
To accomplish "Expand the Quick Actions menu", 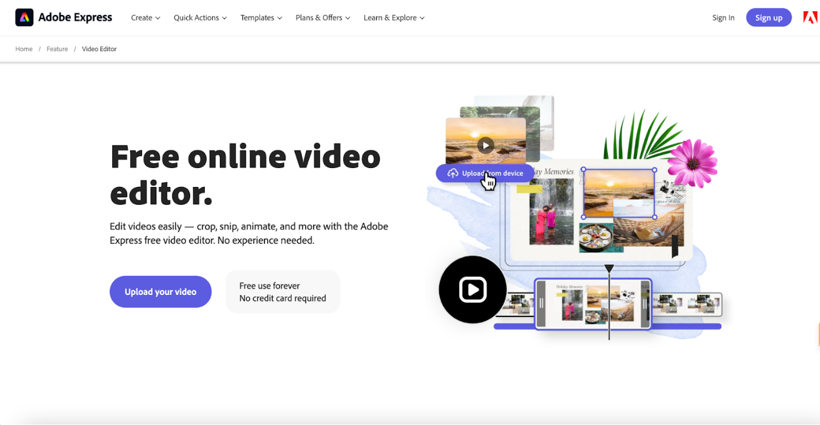I will (200, 18).
